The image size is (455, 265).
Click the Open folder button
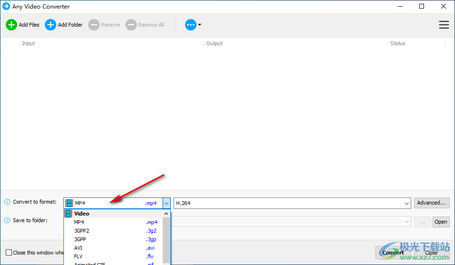coord(441,222)
